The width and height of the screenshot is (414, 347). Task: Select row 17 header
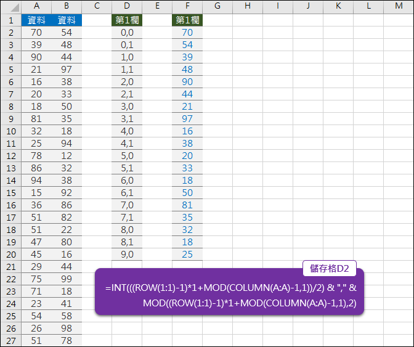tap(11, 218)
